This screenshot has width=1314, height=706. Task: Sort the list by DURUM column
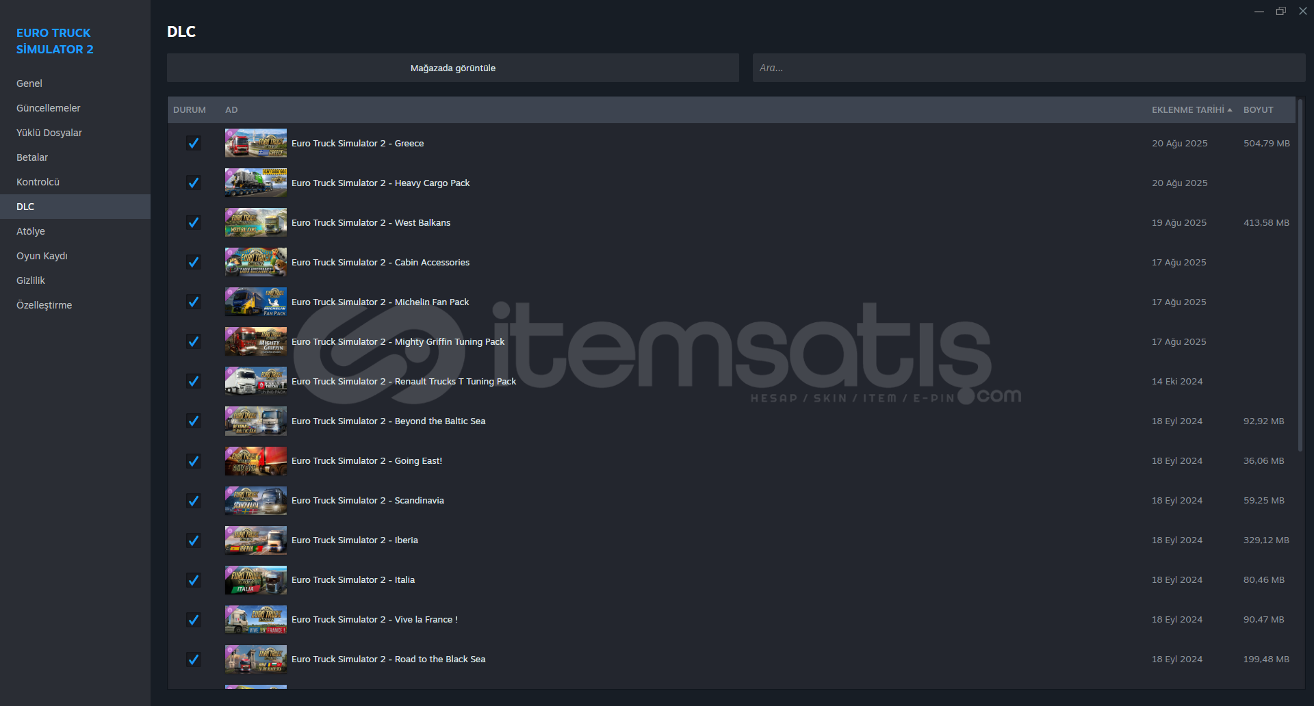pyautogui.click(x=190, y=109)
